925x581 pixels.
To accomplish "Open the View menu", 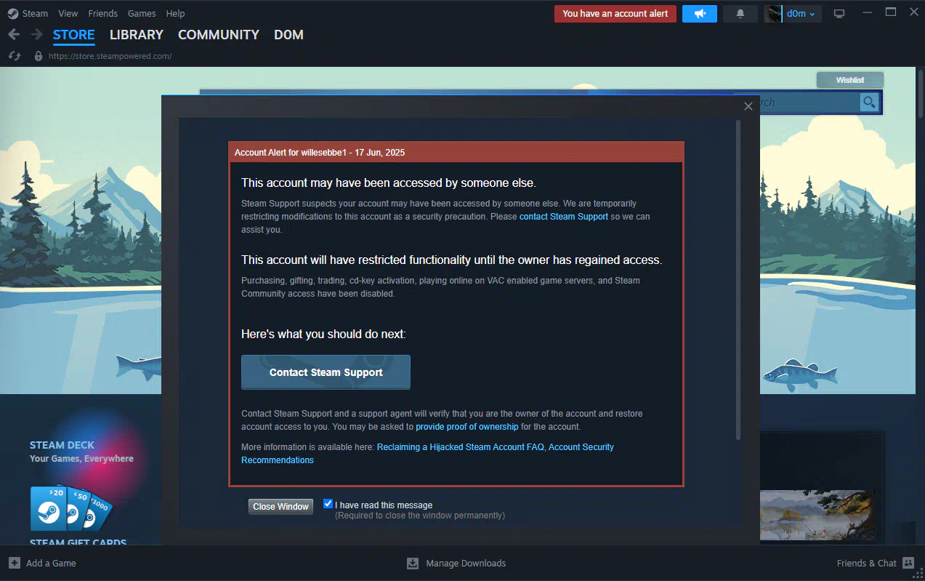I will 68,13.
